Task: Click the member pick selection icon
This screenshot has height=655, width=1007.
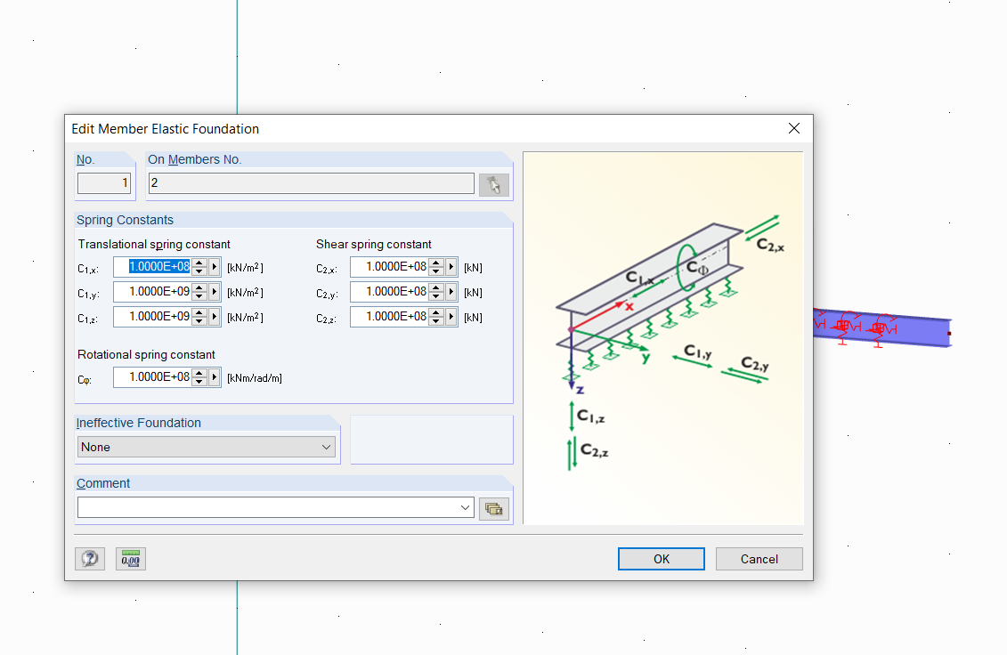Action: coord(494,184)
